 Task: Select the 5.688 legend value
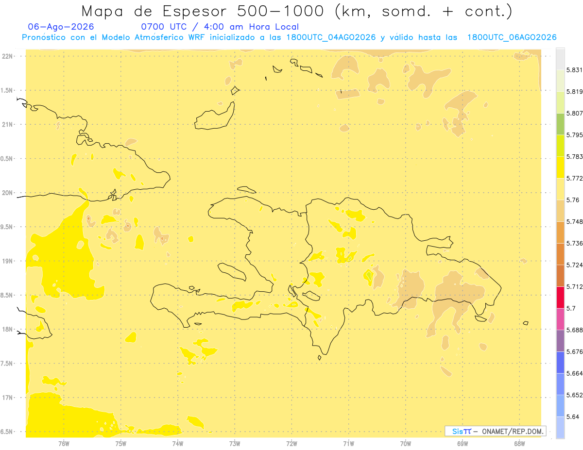pos(574,330)
